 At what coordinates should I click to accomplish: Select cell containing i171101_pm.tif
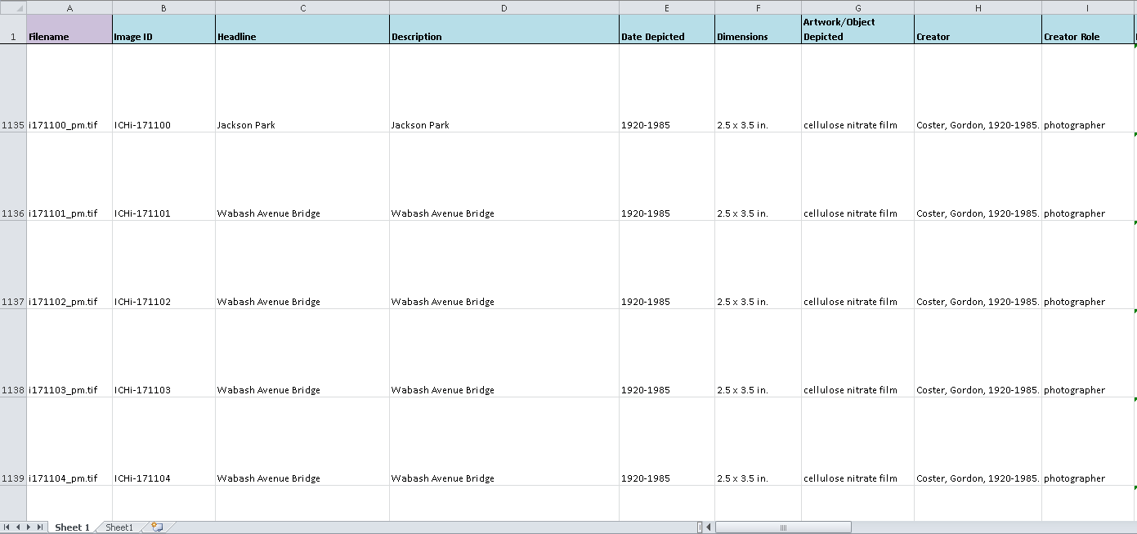click(69, 213)
